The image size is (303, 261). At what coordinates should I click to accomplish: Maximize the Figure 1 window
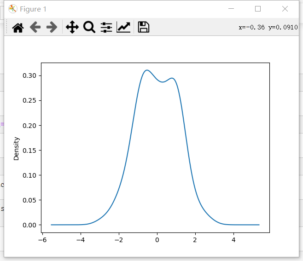pyautogui.click(x=258, y=9)
